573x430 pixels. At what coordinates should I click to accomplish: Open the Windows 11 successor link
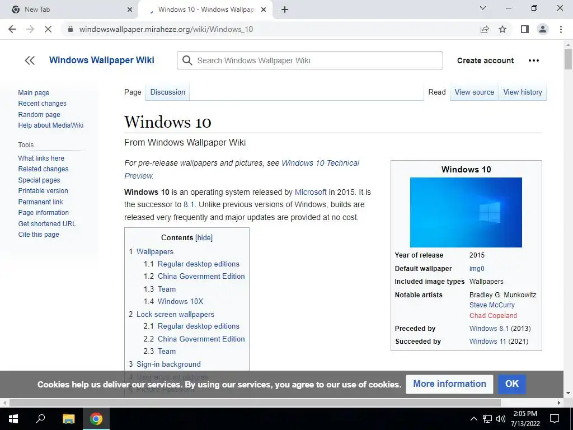[x=487, y=341]
